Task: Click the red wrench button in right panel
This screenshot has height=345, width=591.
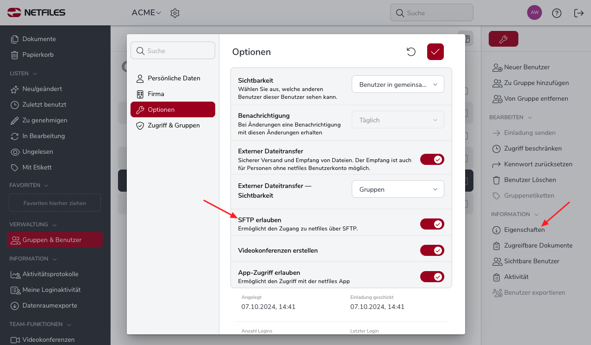Action: coord(504,39)
